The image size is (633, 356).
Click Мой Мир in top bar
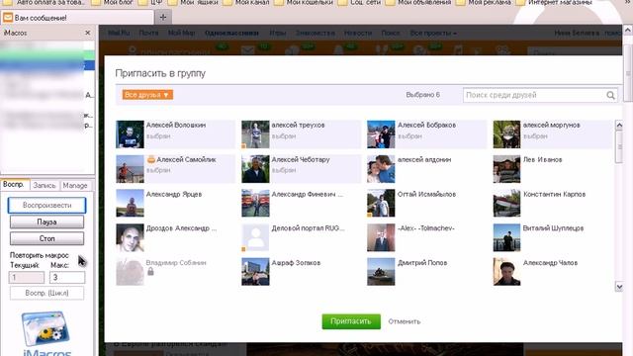click(x=182, y=33)
